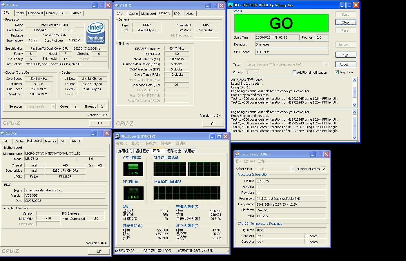Close the Core Temp window
Viewport: 406px width, 261px height.
coord(326,154)
